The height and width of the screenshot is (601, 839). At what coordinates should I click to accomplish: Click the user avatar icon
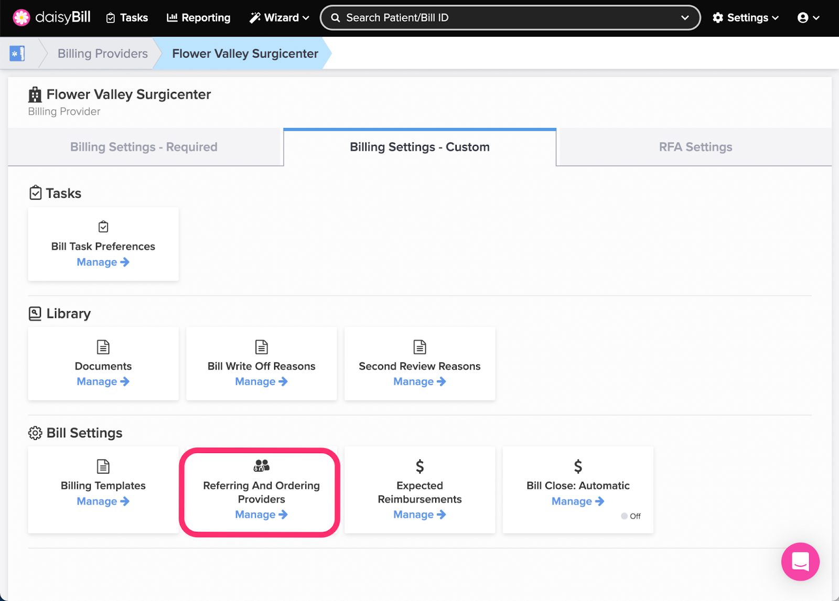(x=803, y=18)
